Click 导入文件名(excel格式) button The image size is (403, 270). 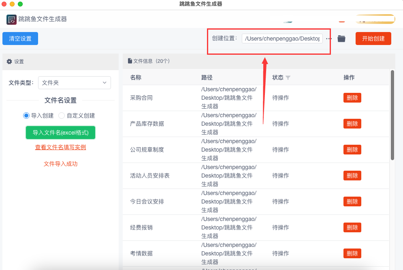(x=60, y=133)
